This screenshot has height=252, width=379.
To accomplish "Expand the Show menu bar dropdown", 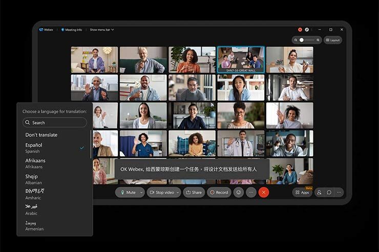I will point(101,30).
